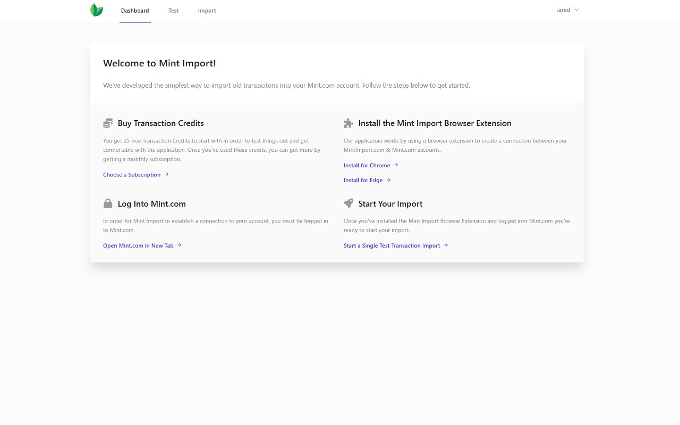680x425 pixels.
Task: Click the arrow after Install for Chrome
Action: pyautogui.click(x=396, y=165)
